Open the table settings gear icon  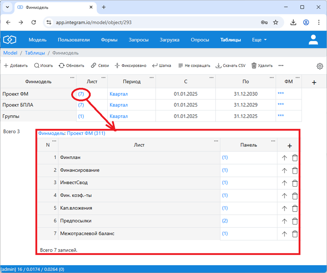click(320, 66)
